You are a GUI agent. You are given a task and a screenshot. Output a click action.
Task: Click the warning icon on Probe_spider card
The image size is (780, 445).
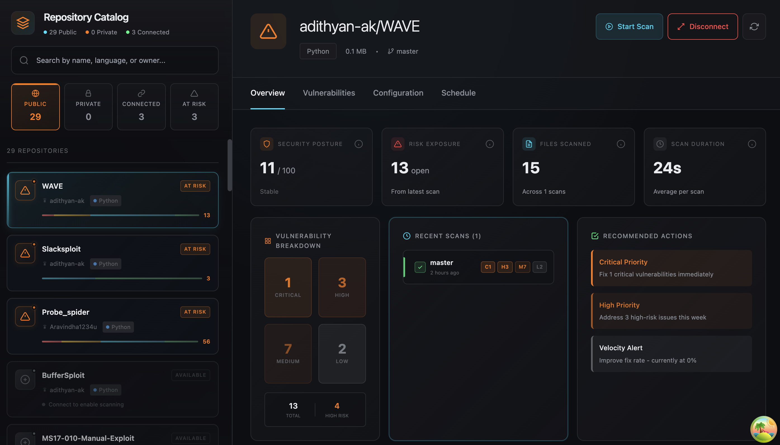(x=25, y=316)
